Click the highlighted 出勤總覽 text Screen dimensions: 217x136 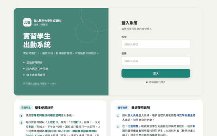[x=133, y=126]
